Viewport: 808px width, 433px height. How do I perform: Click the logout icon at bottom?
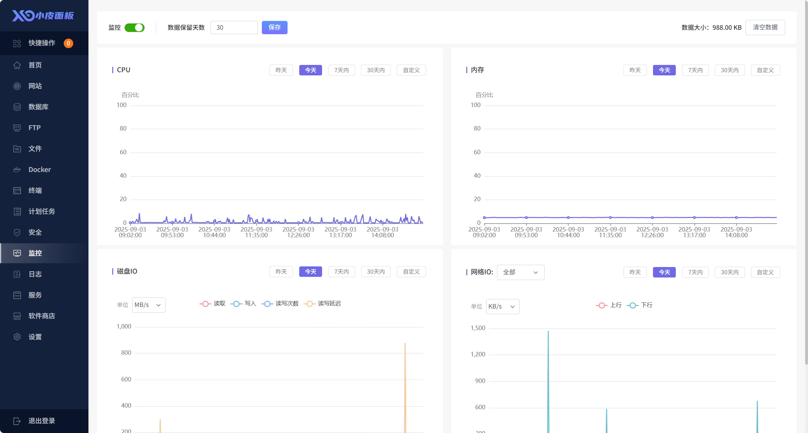point(17,421)
